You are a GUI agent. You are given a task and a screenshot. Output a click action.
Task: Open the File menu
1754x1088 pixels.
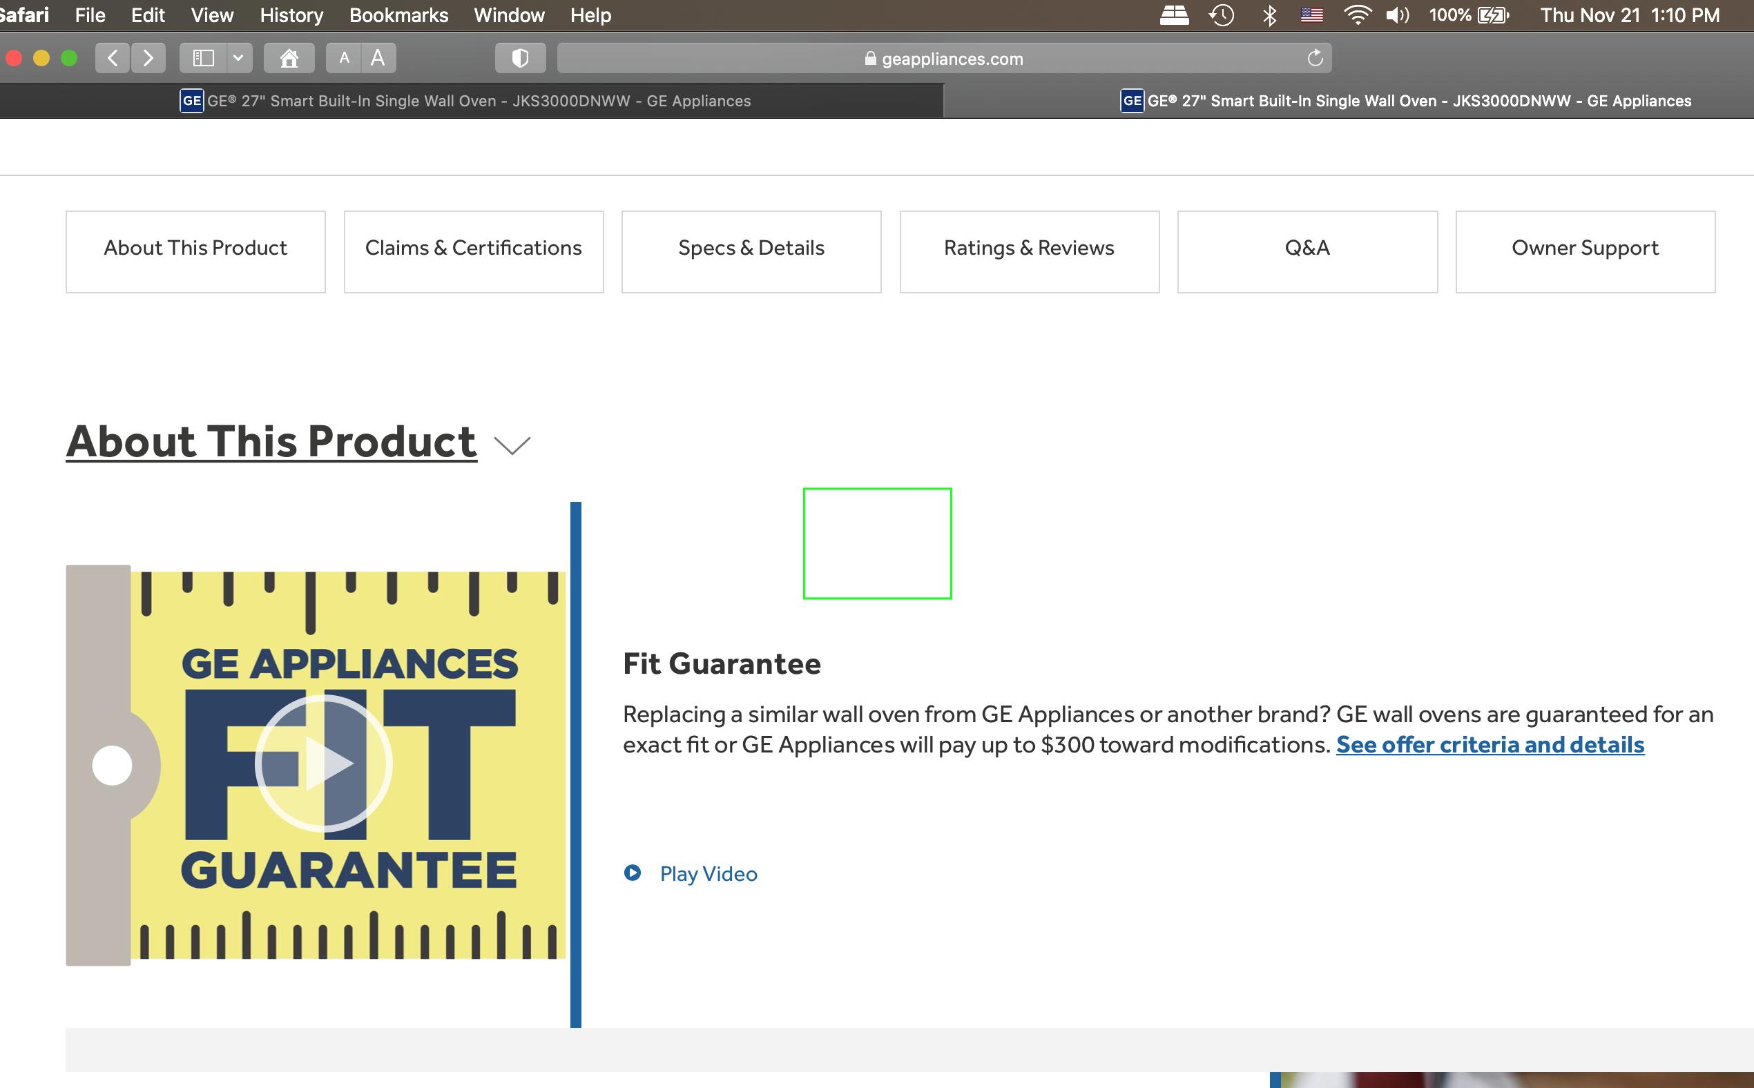pyautogui.click(x=90, y=15)
